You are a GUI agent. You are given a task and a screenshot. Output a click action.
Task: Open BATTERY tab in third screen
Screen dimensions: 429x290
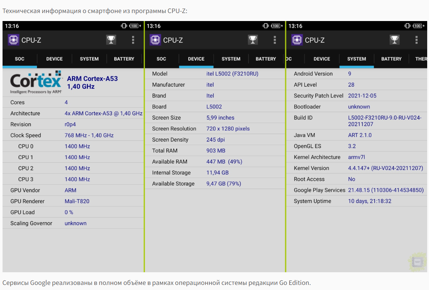pos(391,59)
